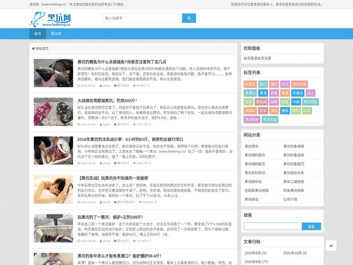Open the 黑坑杂谈 category in 网站分类
This screenshot has height=265, width=353.
click(252, 199)
